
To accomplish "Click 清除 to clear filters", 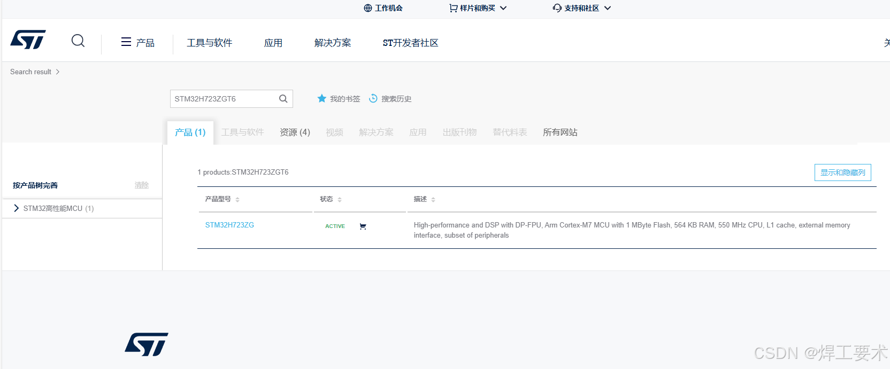I will [x=142, y=185].
